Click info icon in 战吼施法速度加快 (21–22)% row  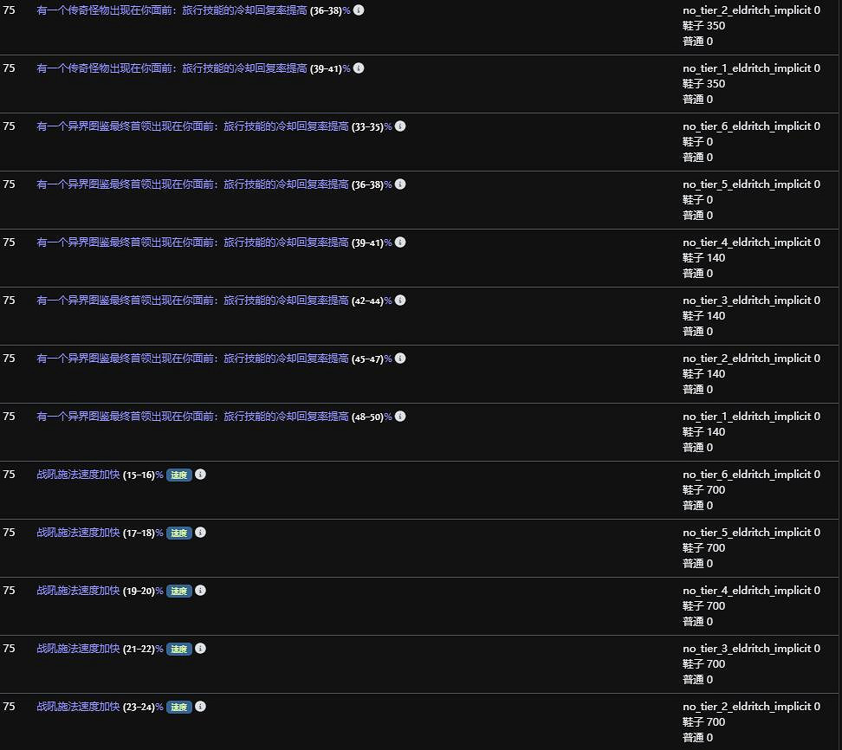200,649
